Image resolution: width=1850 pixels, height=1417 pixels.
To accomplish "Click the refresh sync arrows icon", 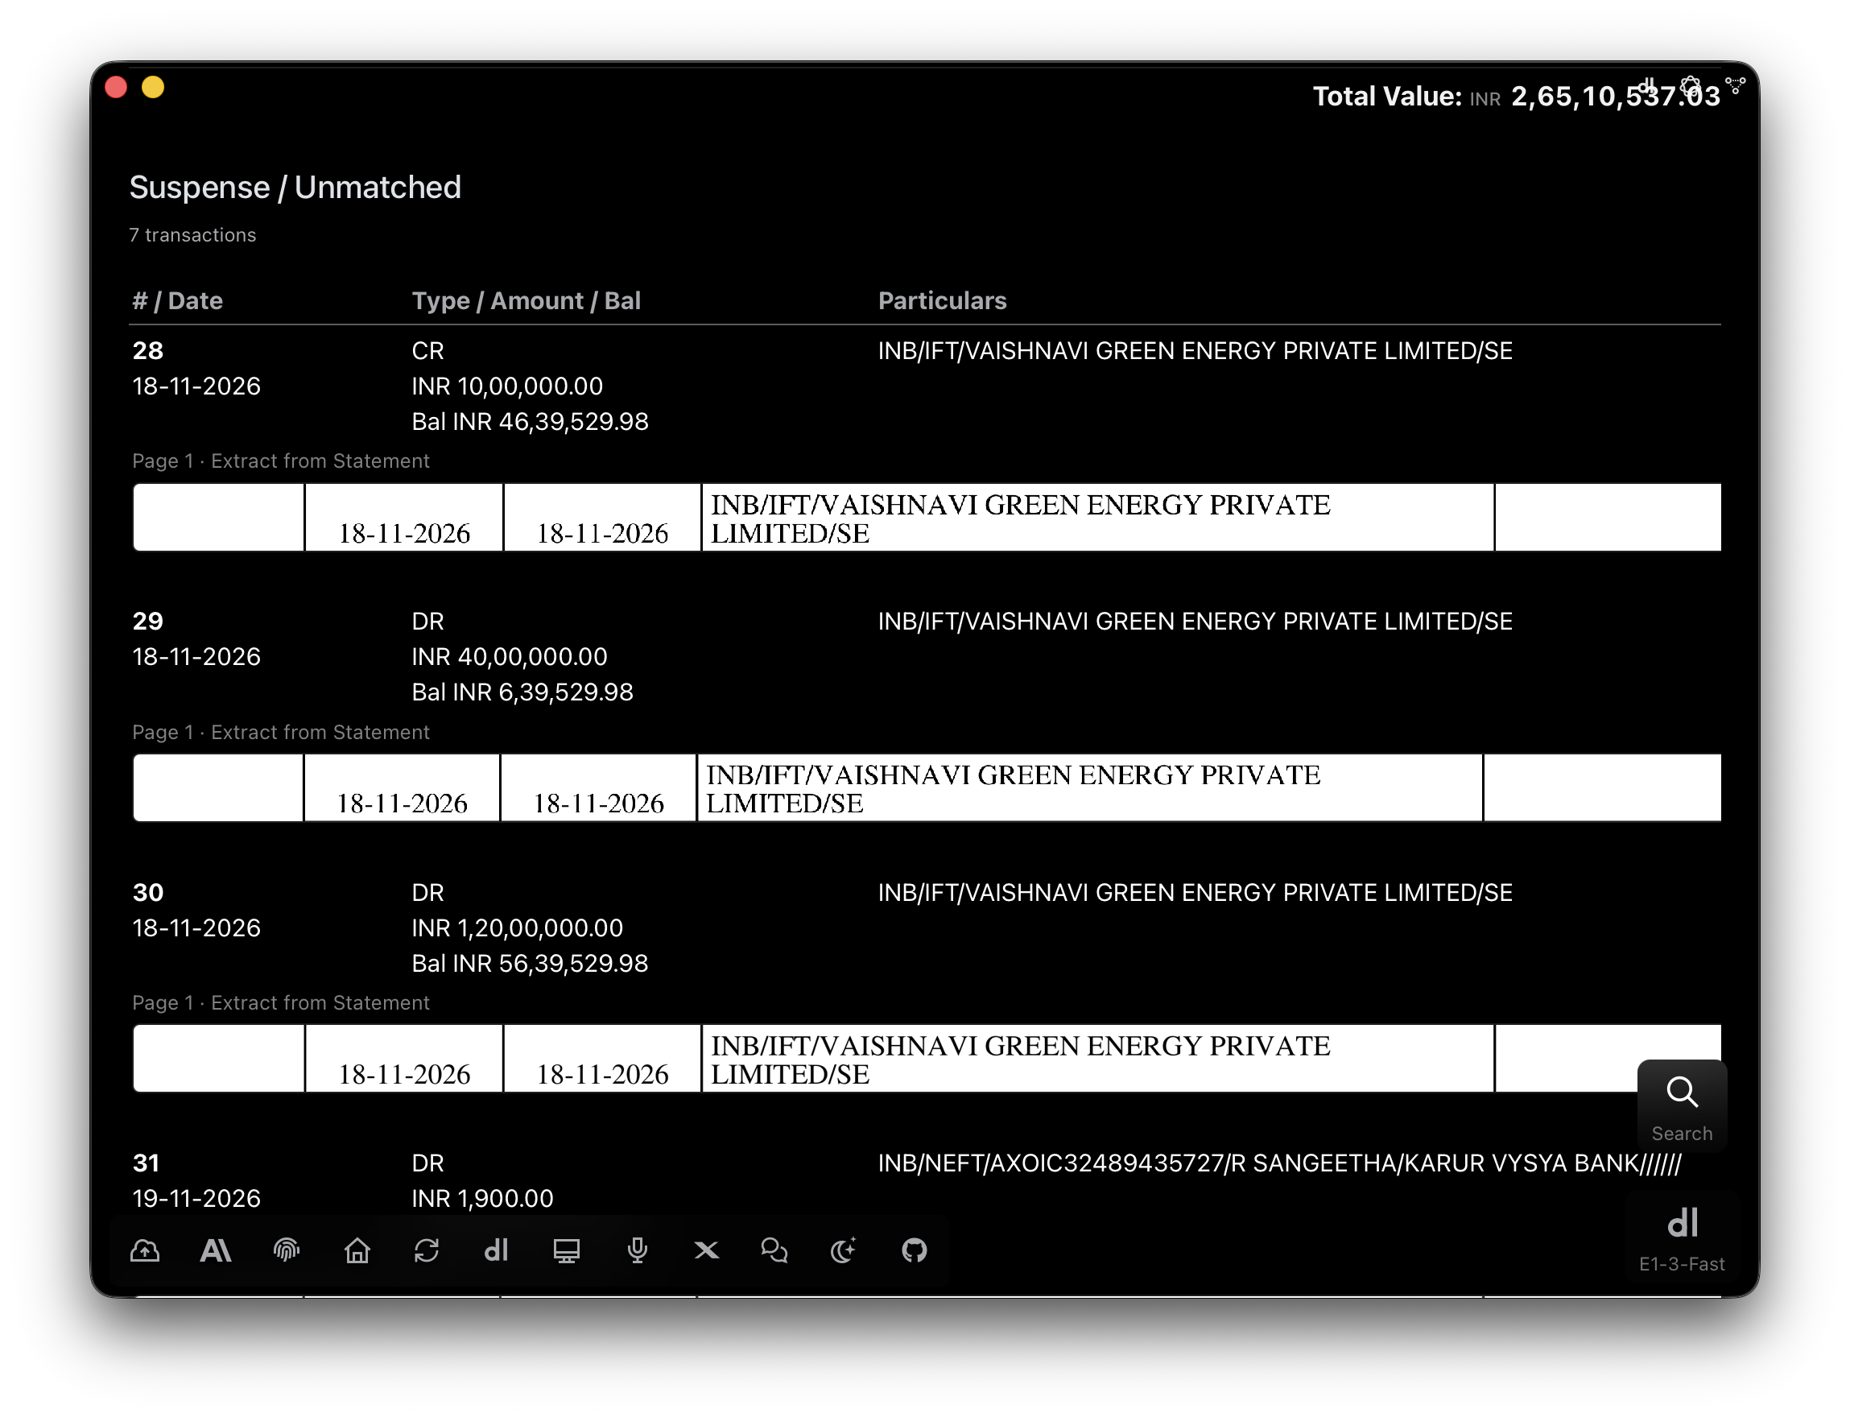I will tap(427, 1250).
